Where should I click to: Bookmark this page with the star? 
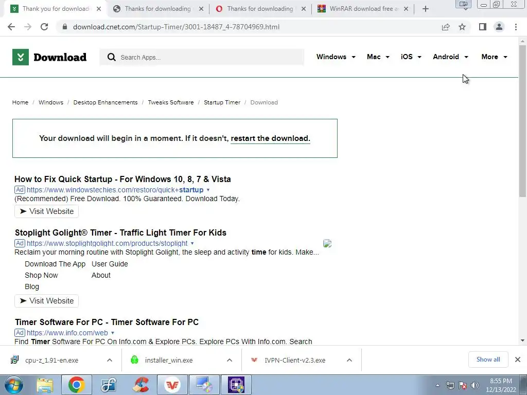click(x=462, y=27)
